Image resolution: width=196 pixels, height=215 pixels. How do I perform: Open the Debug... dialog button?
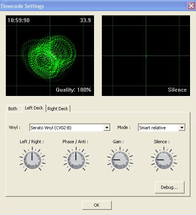170,187
